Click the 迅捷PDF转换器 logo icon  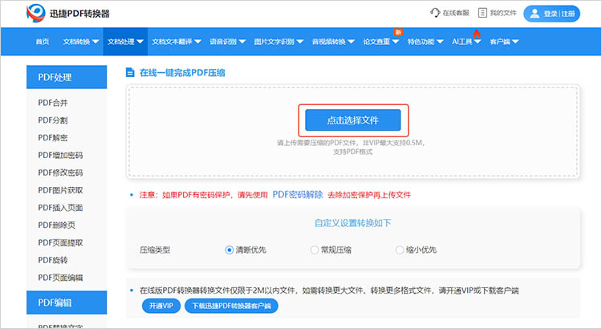[x=35, y=13]
